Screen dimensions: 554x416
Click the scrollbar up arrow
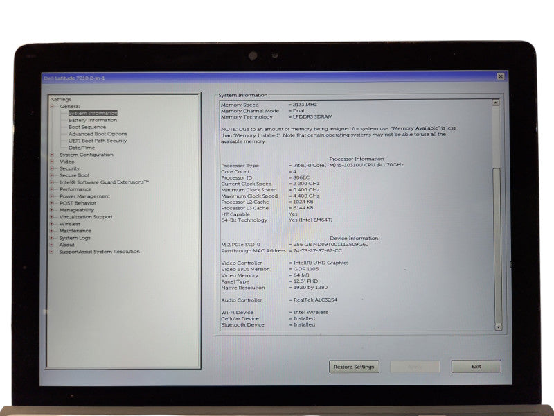pos(496,103)
